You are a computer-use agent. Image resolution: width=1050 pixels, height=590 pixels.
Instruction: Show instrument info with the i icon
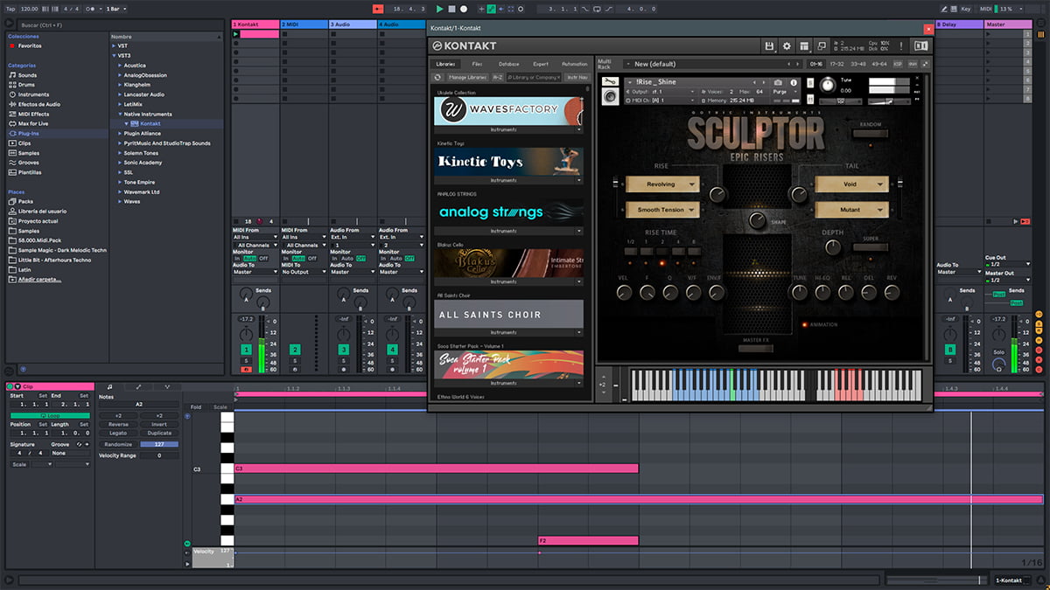pyautogui.click(x=794, y=82)
